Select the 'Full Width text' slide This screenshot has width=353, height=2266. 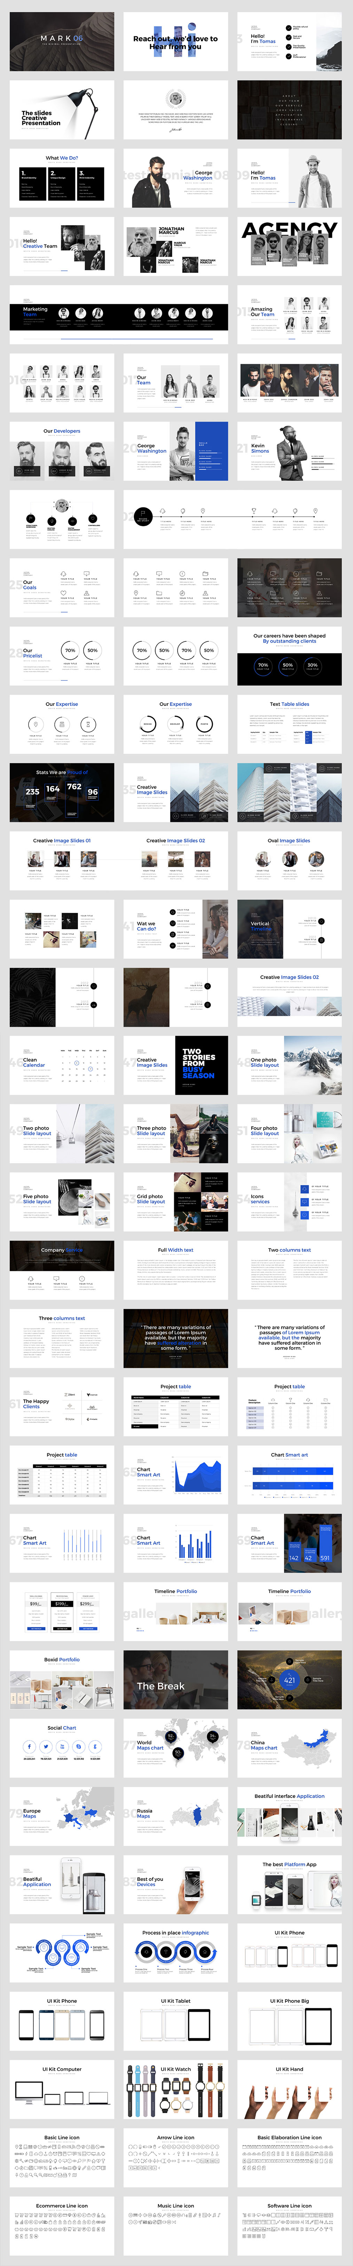(x=175, y=1269)
